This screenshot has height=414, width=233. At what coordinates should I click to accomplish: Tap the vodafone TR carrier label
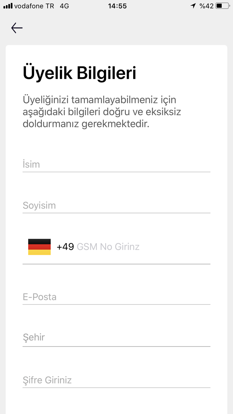pos(34,6)
